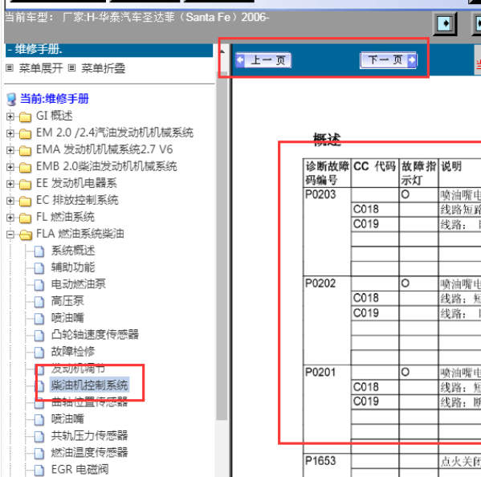Click the 故障指示灯 column header
The image size is (481, 477).
coord(418,173)
